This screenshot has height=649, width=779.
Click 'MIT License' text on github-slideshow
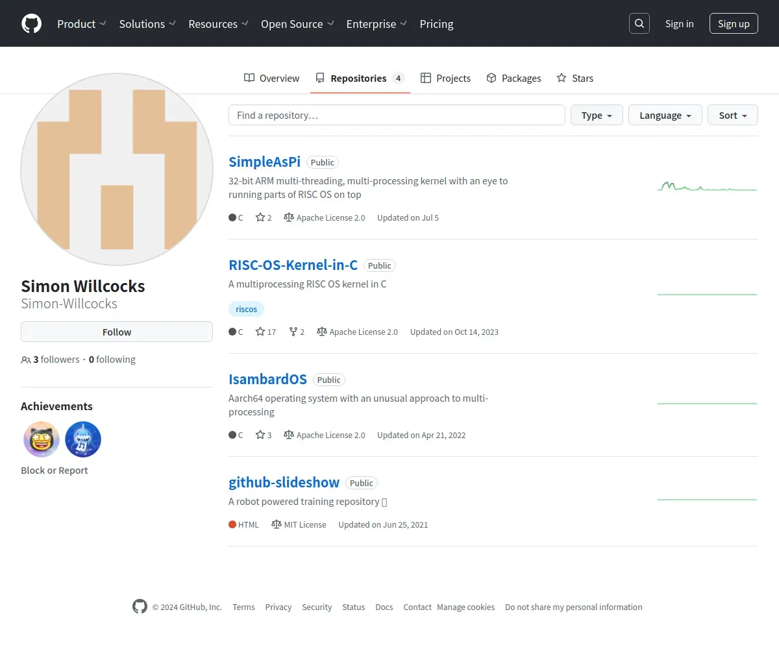[x=305, y=524]
